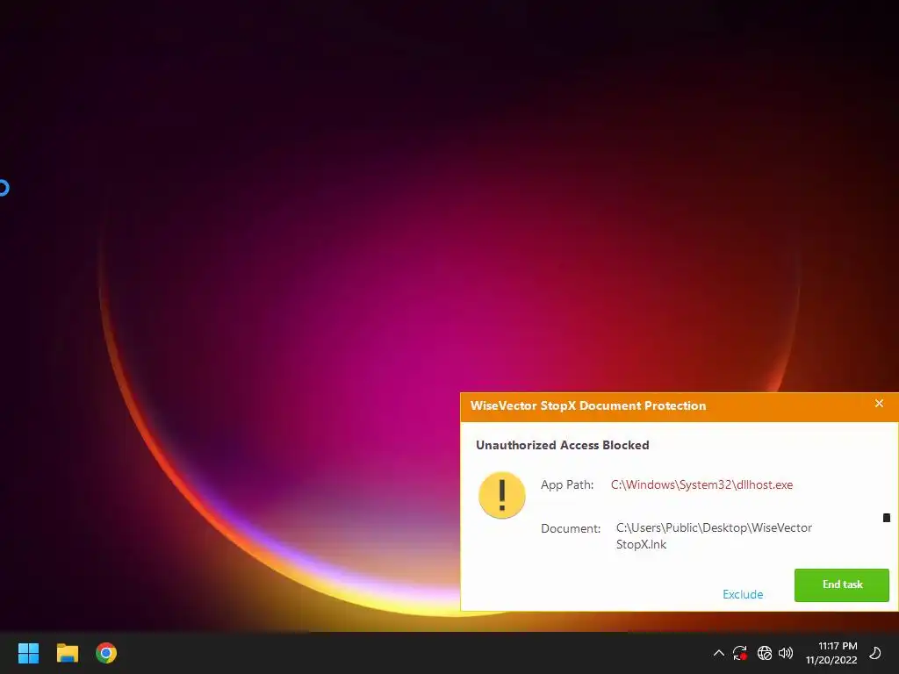Click the Unauthorized Access Blocked heading
This screenshot has width=899, height=674.
coord(563,445)
